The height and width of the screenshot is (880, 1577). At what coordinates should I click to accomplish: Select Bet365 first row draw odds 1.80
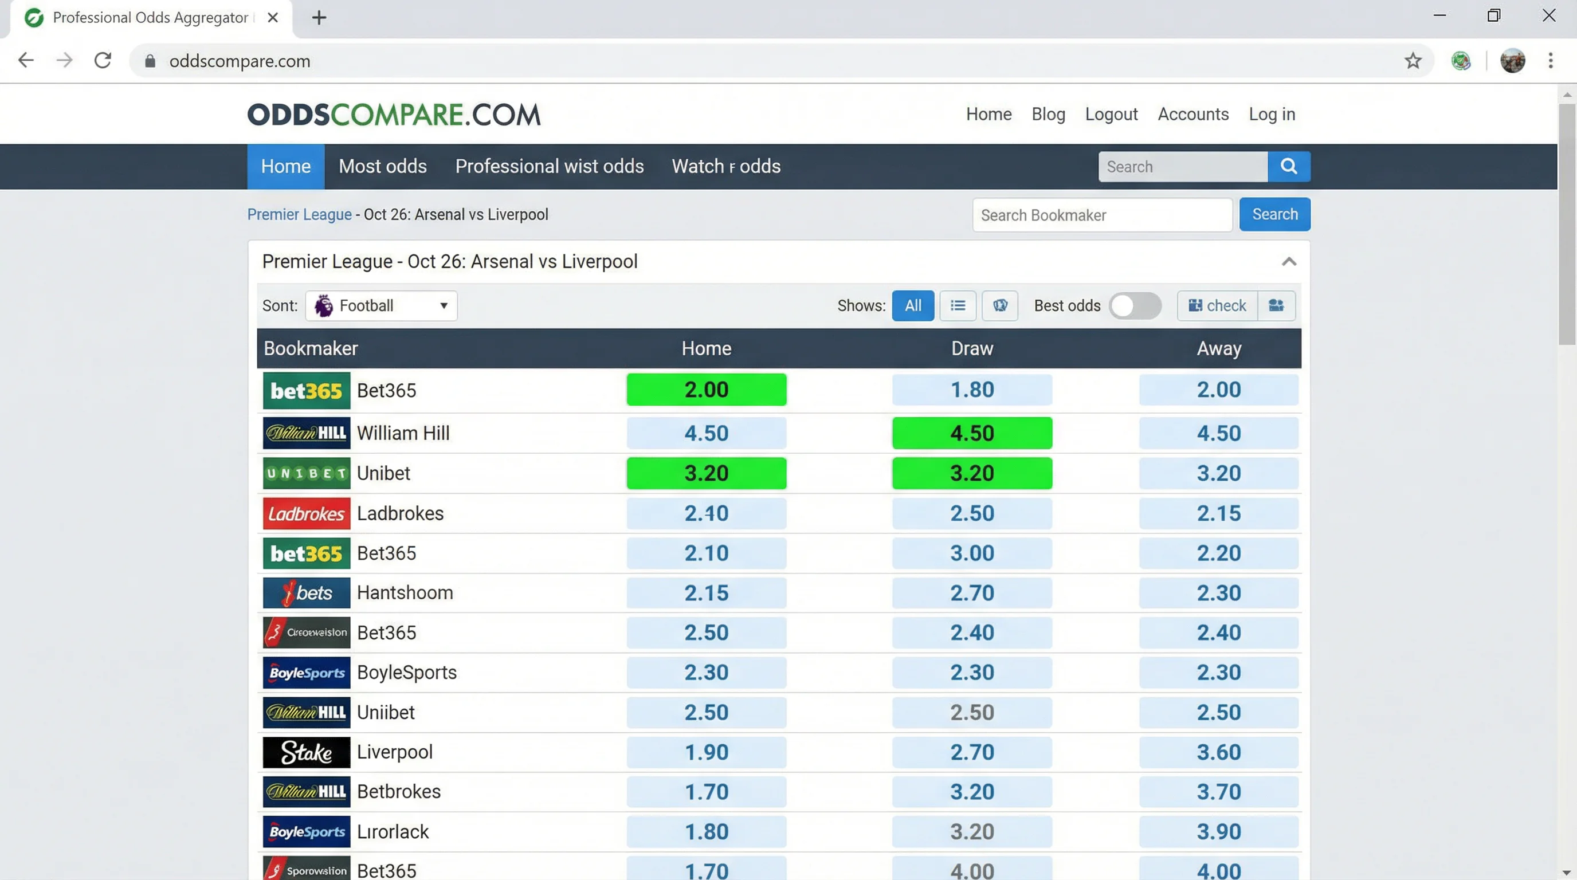coord(972,390)
